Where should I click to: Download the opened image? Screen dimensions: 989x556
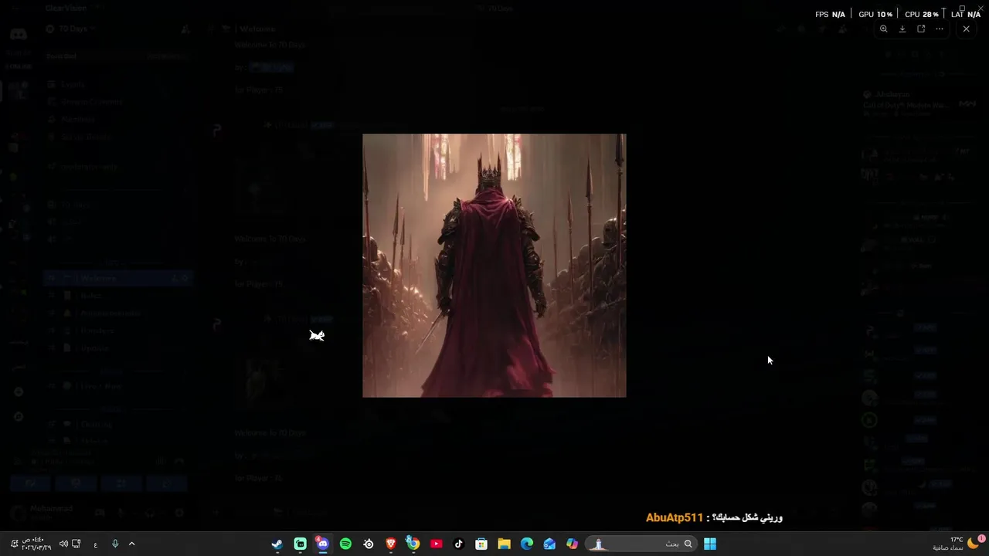tap(902, 29)
